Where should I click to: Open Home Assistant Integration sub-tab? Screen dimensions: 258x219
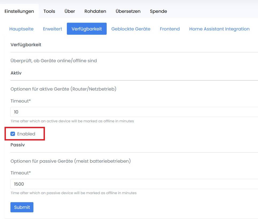tap(219, 29)
